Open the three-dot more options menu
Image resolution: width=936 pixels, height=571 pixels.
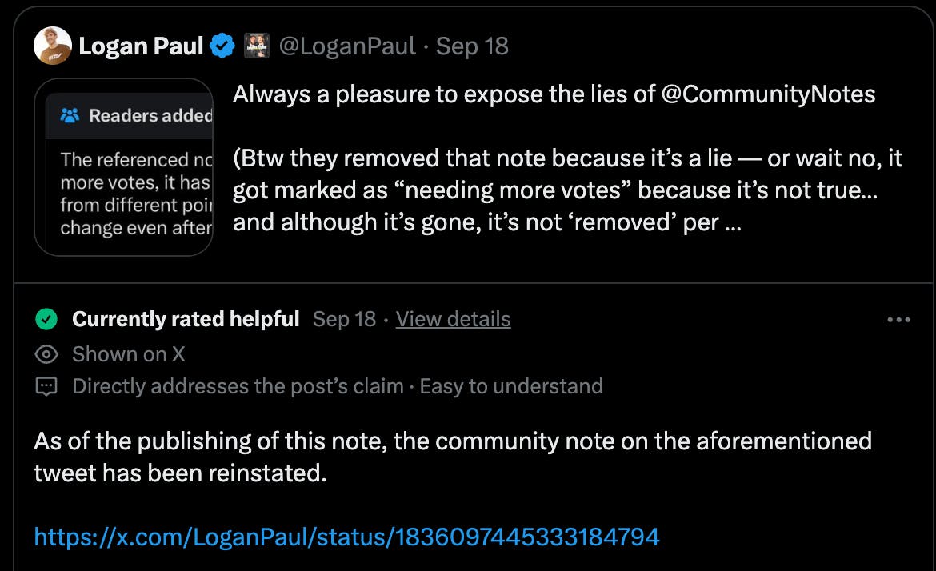[x=898, y=320]
